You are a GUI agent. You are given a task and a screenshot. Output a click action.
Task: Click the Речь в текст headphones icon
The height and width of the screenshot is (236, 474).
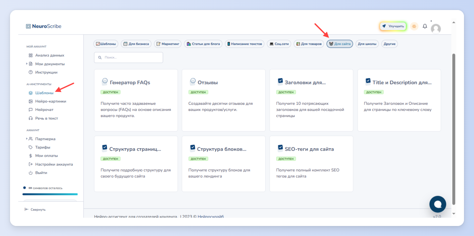[31, 118]
